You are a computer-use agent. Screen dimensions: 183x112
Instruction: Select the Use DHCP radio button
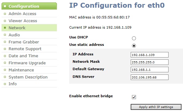[134, 38]
